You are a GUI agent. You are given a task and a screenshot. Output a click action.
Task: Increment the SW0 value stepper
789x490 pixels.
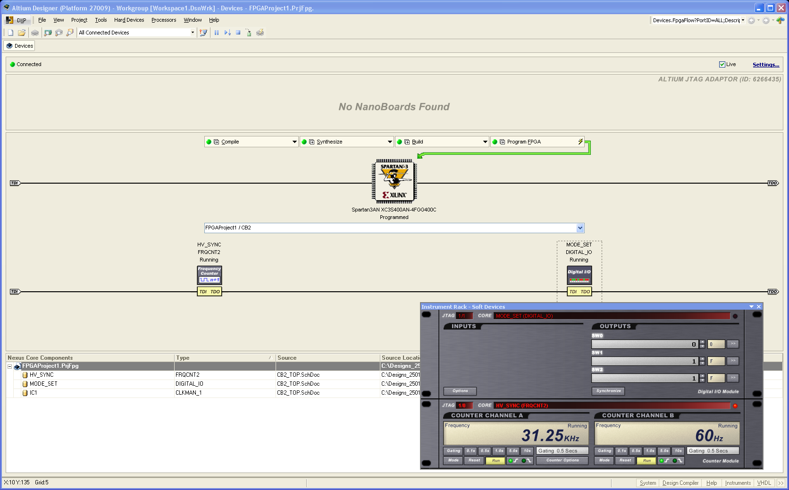tap(702, 342)
